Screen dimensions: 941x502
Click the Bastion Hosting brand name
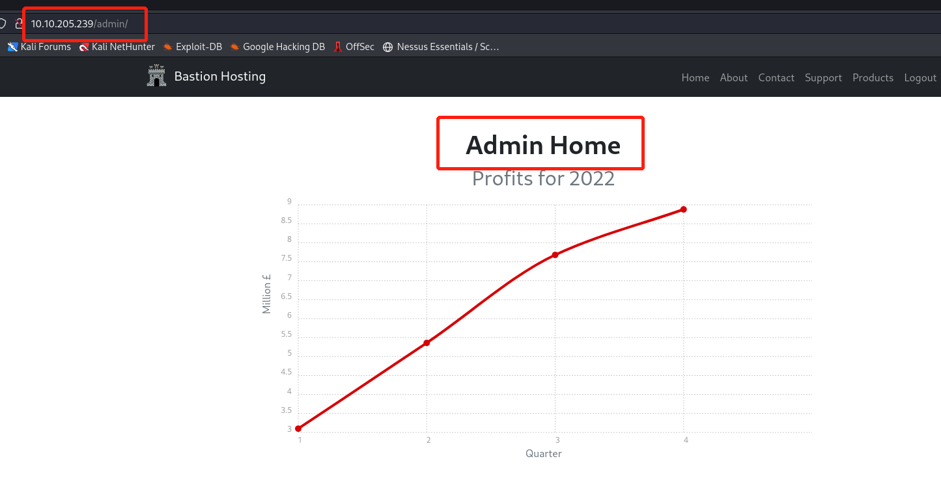click(219, 77)
